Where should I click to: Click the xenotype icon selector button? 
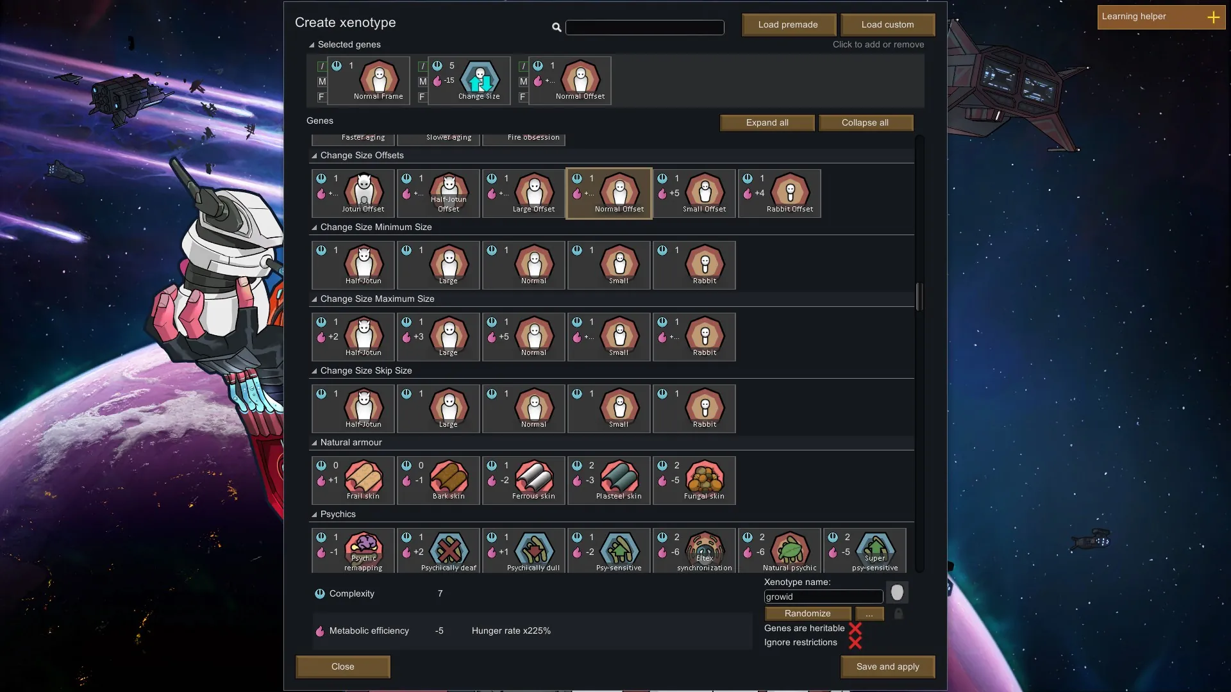point(897,593)
